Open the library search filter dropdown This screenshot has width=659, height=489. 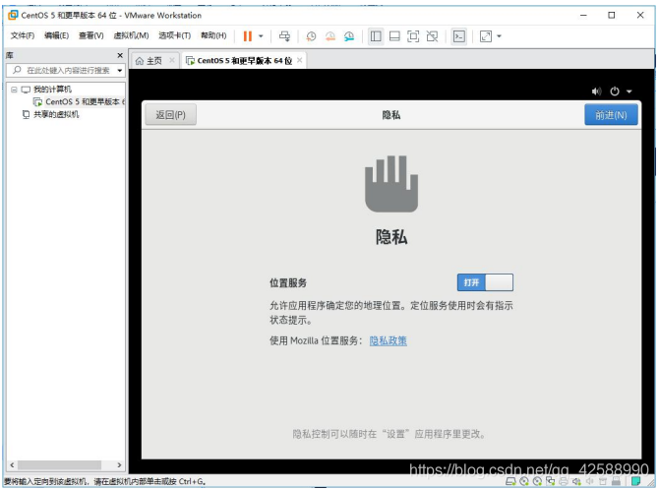[120, 70]
